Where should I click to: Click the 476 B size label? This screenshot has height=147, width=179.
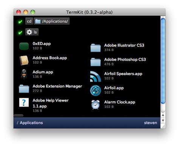[109, 64]
